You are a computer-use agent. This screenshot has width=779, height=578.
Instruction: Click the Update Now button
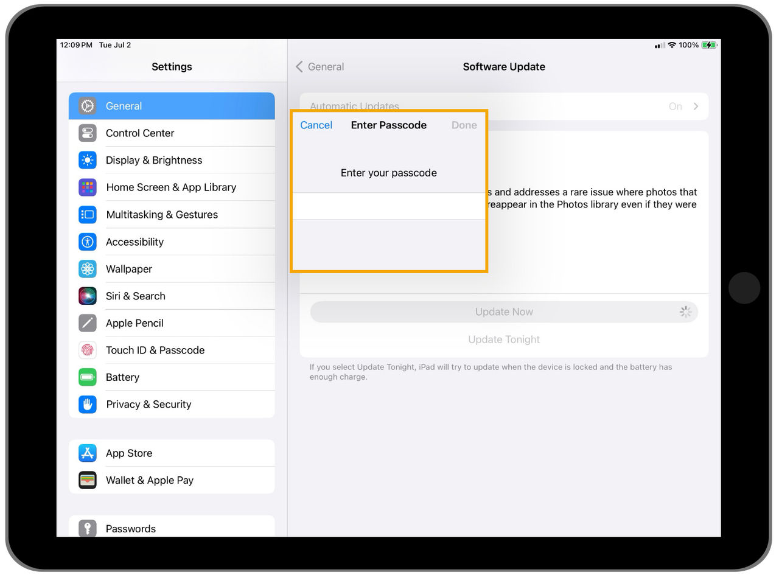pyautogui.click(x=504, y=312)
